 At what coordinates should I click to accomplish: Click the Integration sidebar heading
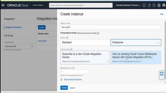[9, 19]
